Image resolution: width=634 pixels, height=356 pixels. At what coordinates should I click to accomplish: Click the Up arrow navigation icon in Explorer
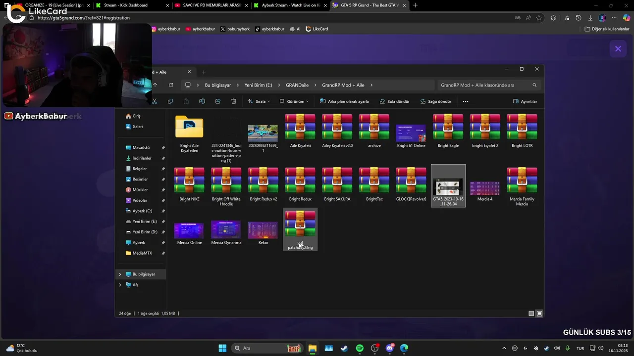click(x=155, y=85)
